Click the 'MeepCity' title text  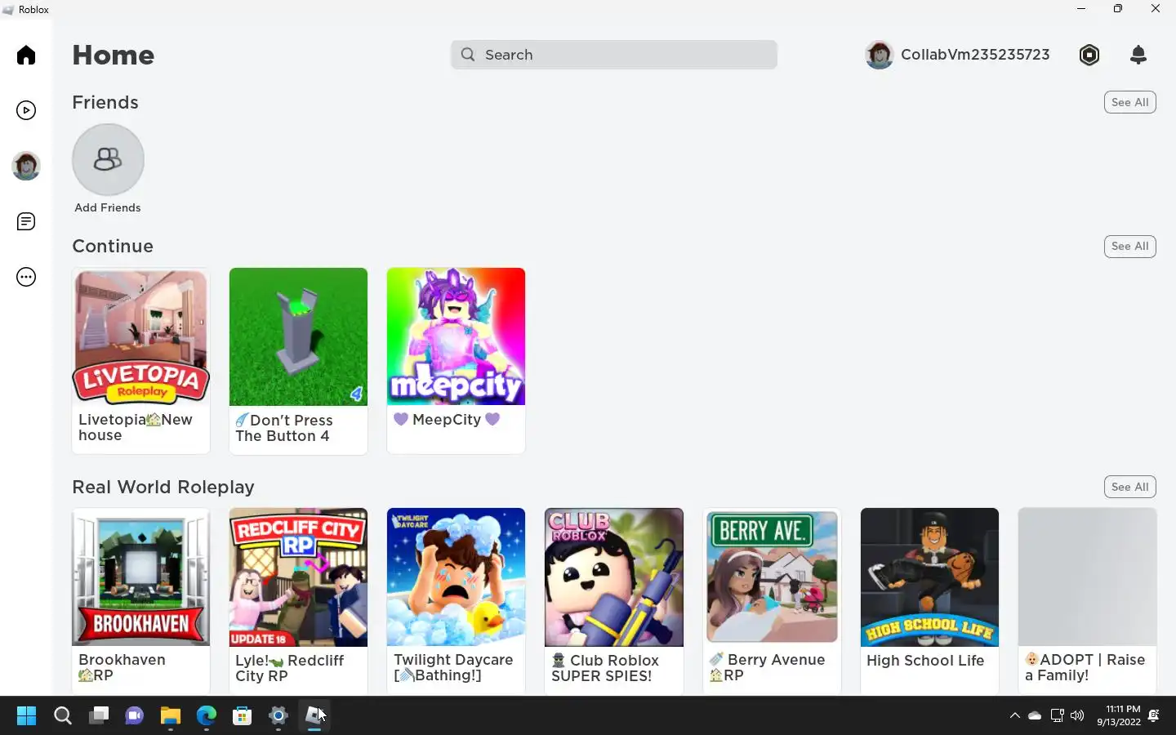[x=447, y=419]
